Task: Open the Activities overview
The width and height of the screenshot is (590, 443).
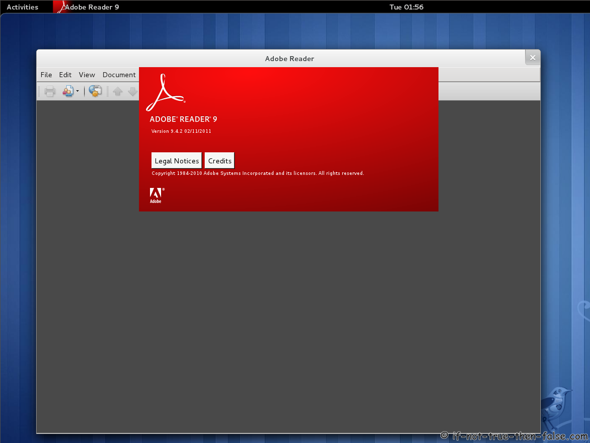Action: pyautogui.click(x=23, y=7)
